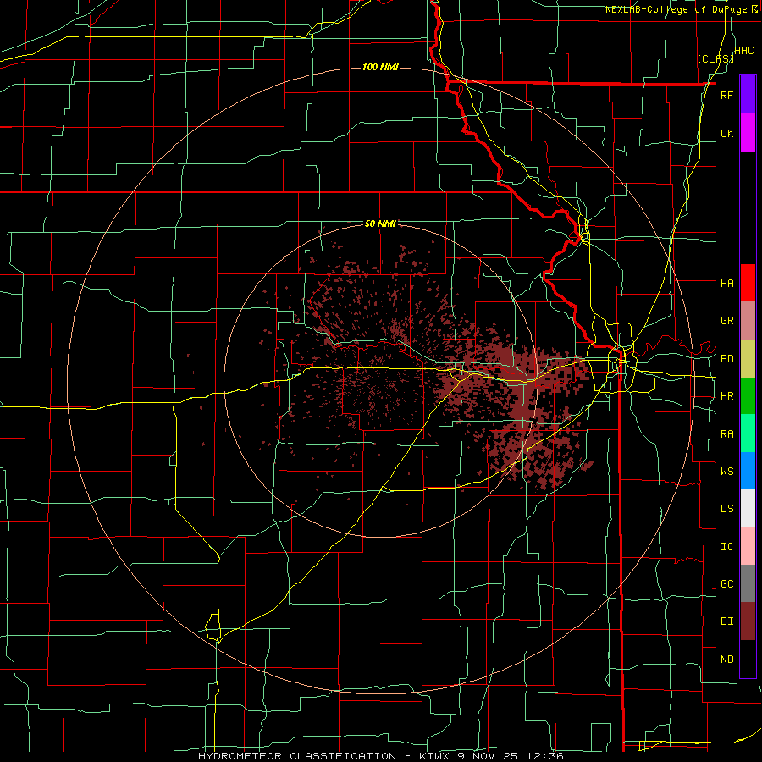762x762 pixels.
Task: Pick the blue WS color swatch
Action: tap(748, 471)
